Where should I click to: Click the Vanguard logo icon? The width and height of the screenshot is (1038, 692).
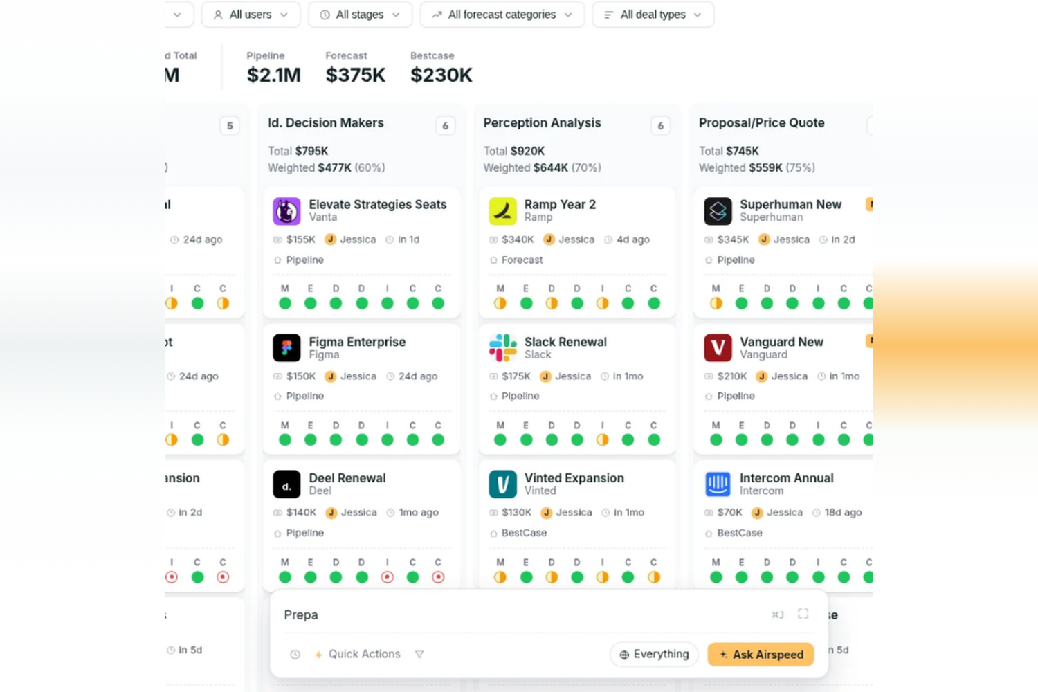click(x=718, y=348)
